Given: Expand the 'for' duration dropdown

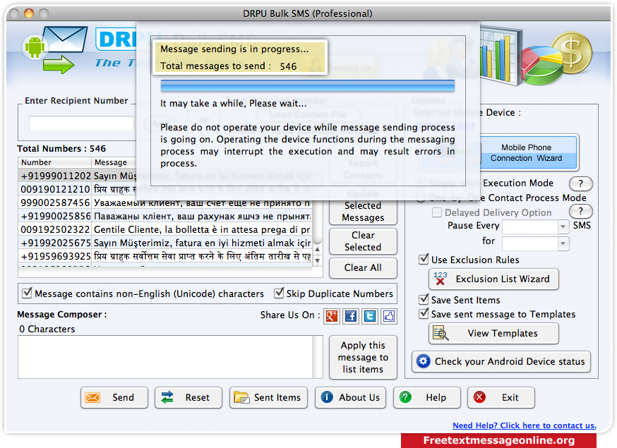Looking at the screenshot, I should (x=563, y=243).
